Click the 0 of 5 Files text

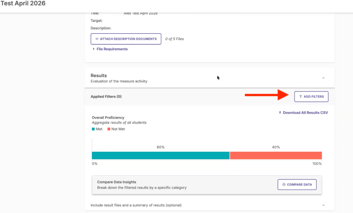tap(174, 39)
